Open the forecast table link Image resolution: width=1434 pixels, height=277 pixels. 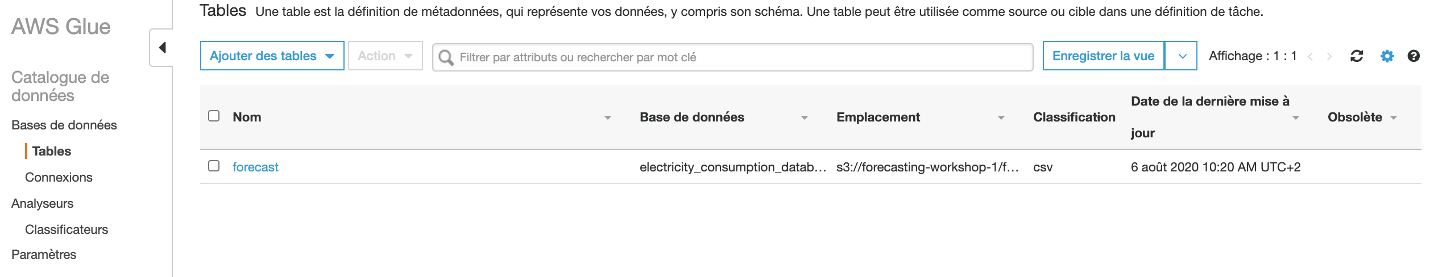click(255, 167)
